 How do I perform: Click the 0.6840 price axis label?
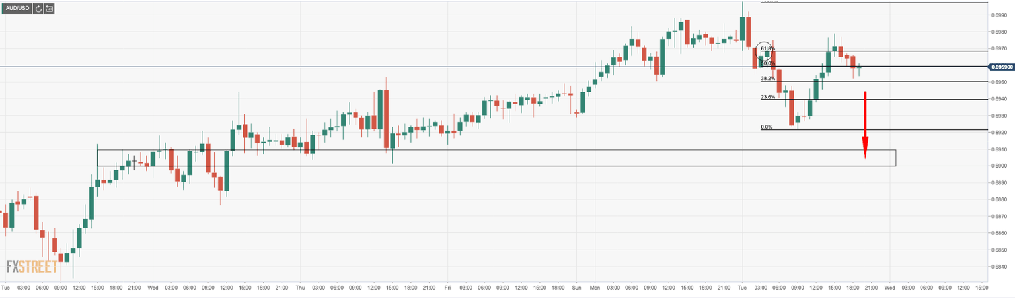pyautogui.click(x=998, y=267)
